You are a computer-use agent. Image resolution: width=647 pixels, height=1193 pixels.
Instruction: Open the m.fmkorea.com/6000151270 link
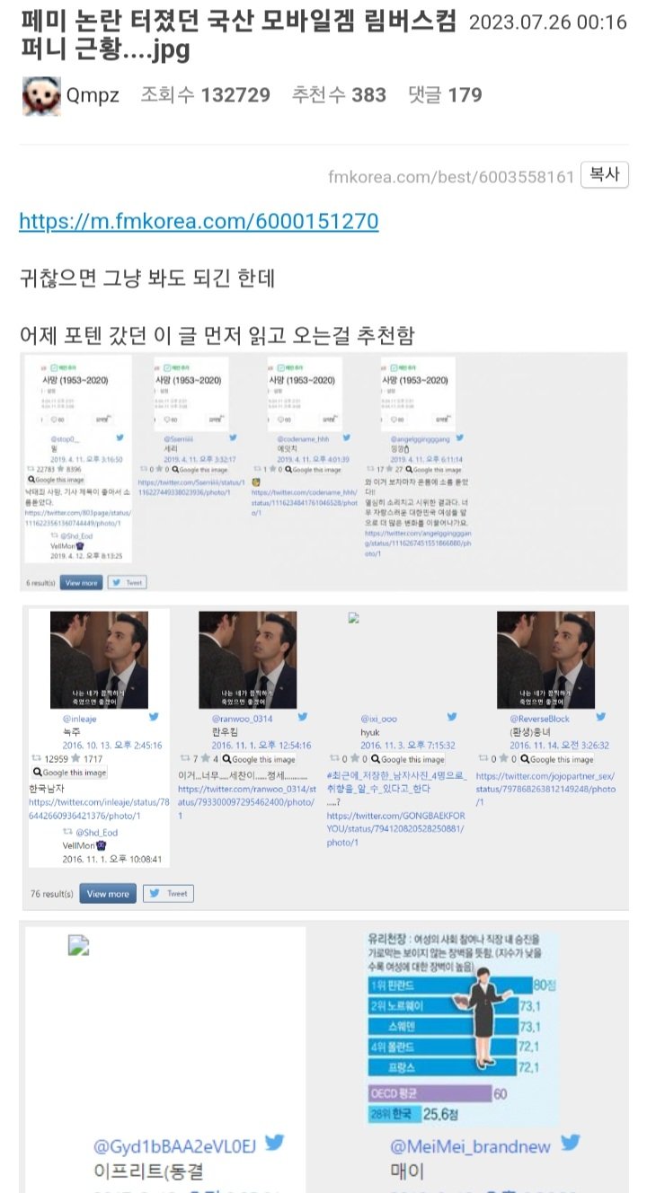point(199,222)
